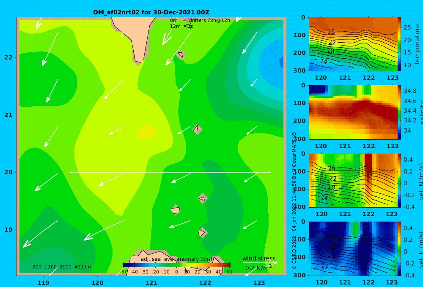Viewport: 423px width, 287px height.
Task: Click the 'wind stress' legend label
Action: (259, 258)
